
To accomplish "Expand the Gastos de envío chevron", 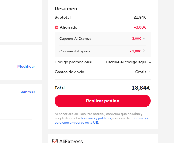I will 150,71.
